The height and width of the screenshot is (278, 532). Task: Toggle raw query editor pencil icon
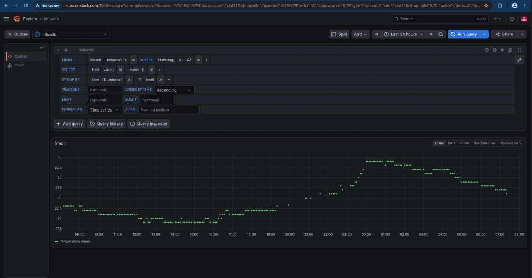[519, 60]
